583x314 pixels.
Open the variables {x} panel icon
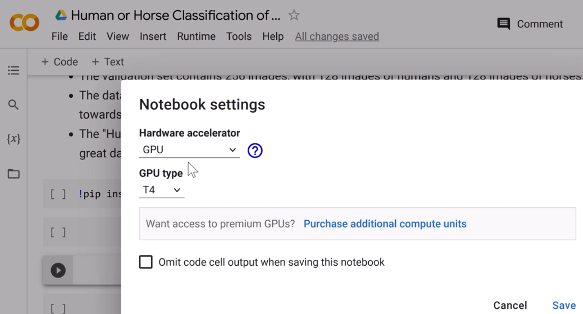point(13,139)
